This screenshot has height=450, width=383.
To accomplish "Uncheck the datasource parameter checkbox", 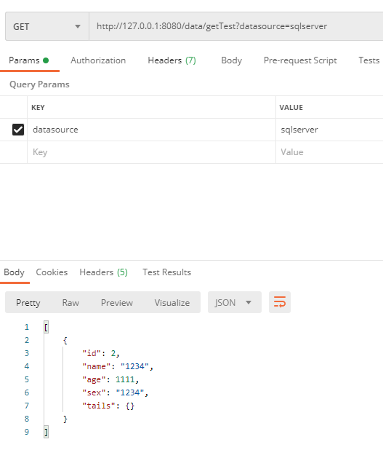I will tap(18, 130).
